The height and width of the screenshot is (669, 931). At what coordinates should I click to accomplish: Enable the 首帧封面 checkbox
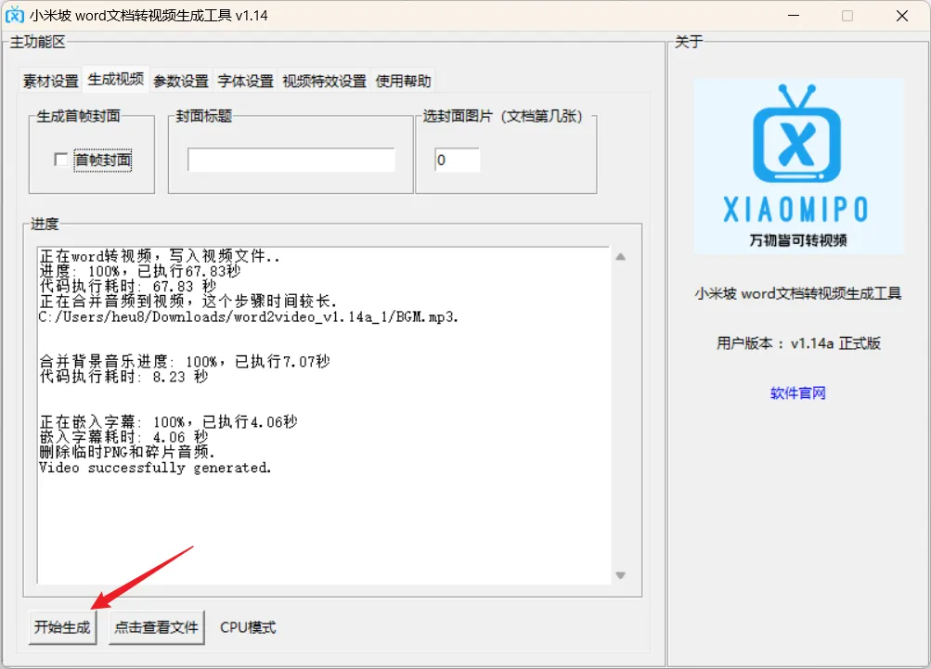[x=61, y=161]
